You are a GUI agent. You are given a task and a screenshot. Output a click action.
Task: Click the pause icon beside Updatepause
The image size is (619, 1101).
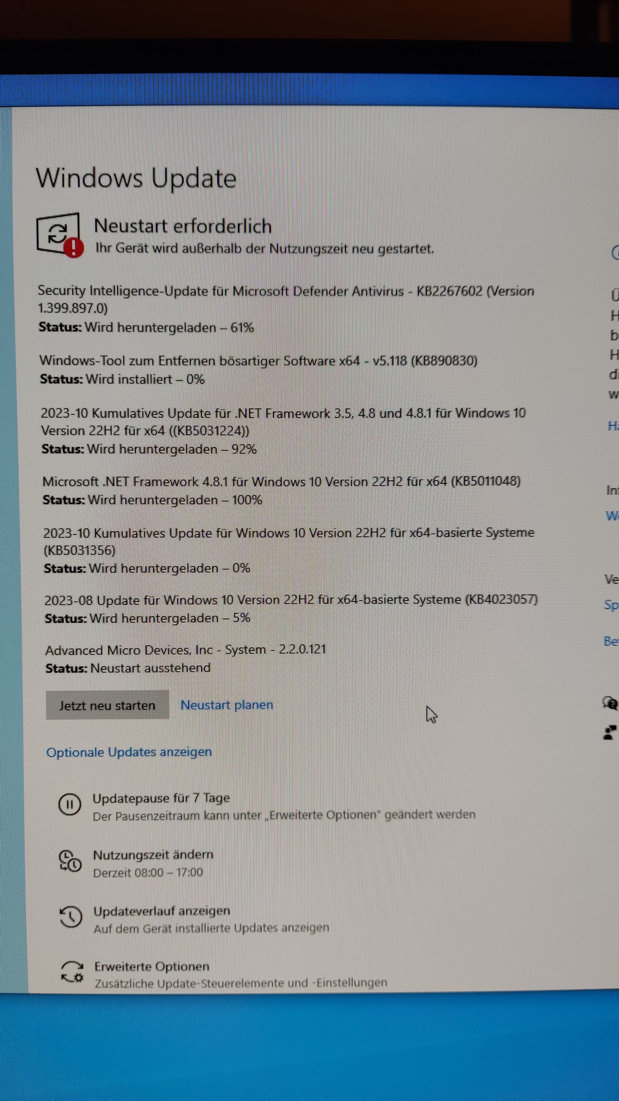pos(69,804)
